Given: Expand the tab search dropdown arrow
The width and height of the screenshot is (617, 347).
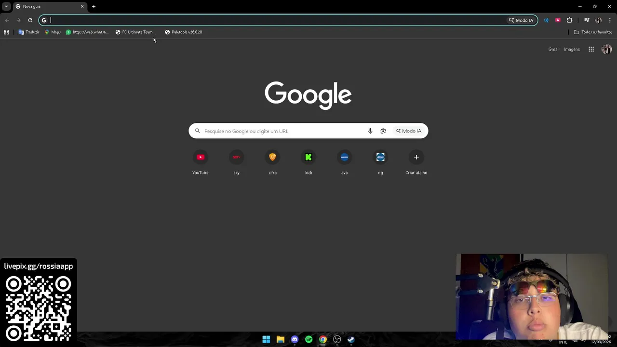Looking at the screenshot, I should click(6, 6).
